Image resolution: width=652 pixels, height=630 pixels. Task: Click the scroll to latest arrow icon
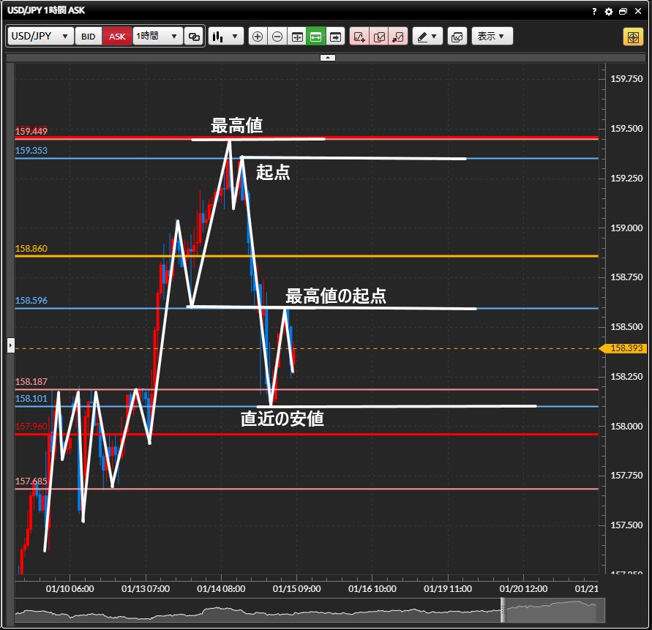[335, 37]
